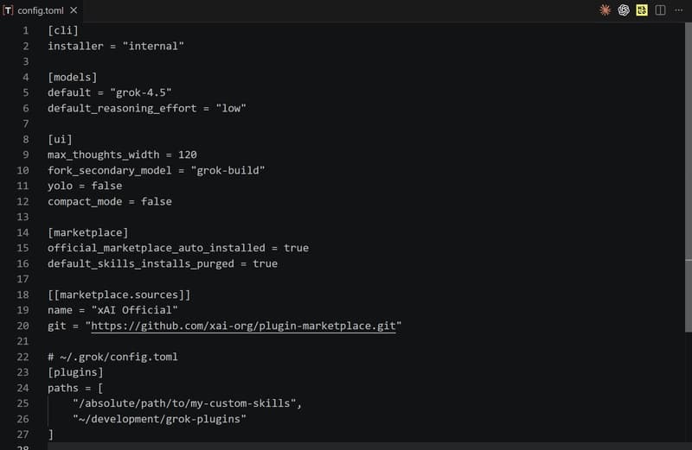Click line number 8 beside [ui]
The width and height of the screenshot is (692, 450).
click(26, 139)
